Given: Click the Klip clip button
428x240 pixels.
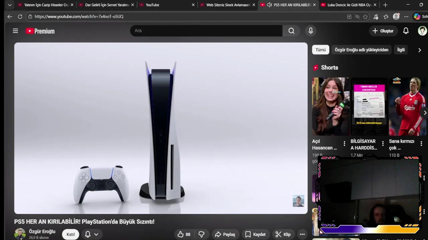Looking at the screenshot, I should click(x=283, y=234).
